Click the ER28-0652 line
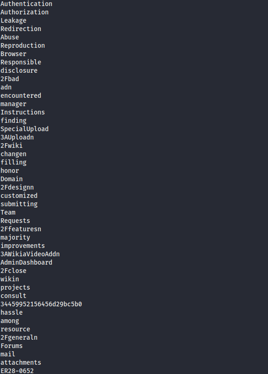This screenshot has height=374, width=268. pos(17,371)
